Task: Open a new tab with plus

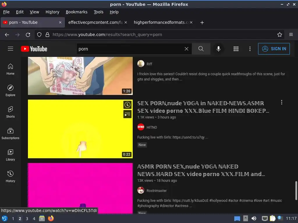Action: click(202, 23)
